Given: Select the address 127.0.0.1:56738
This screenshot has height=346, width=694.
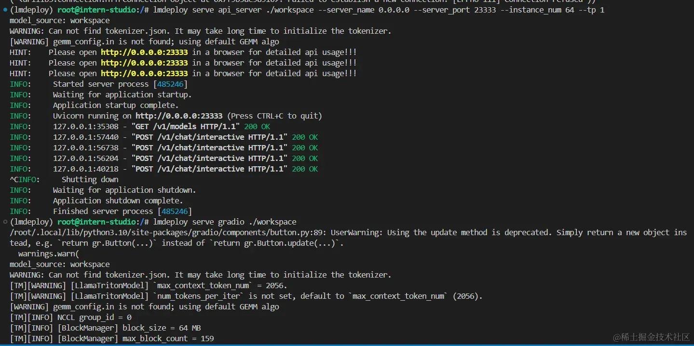Looking at the screenshot, I should [85, 147].
